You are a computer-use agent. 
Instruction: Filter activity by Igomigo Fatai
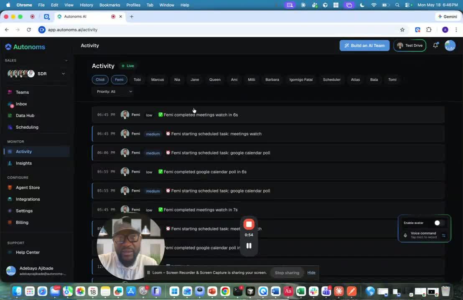tap(301, 79)
